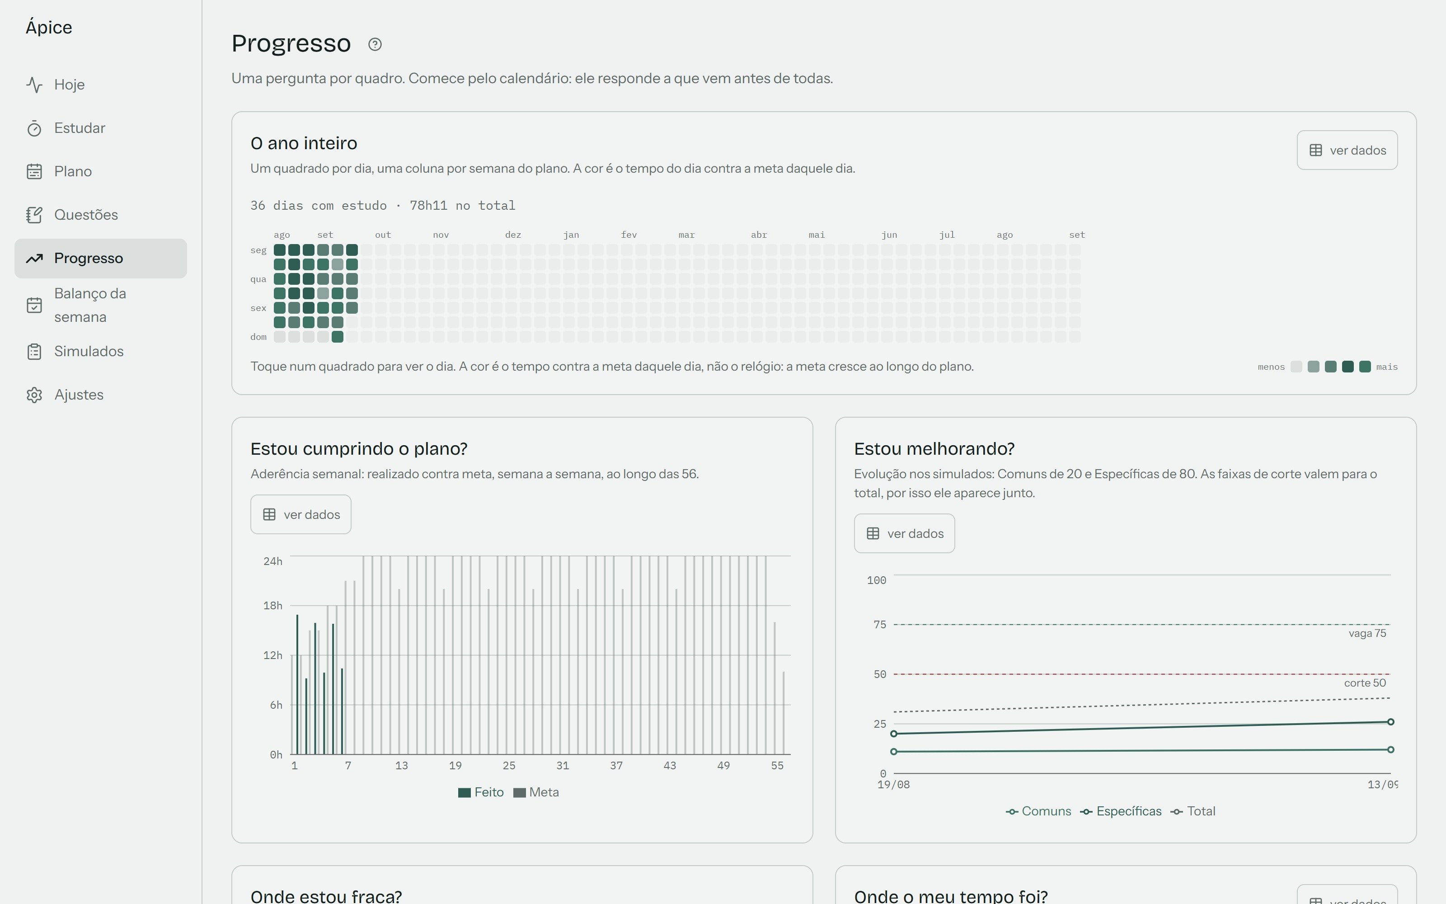The width and height of the screenshot is (1446, 904).
Task: Click the week 1 Feito bar
Action: point(297,685)
